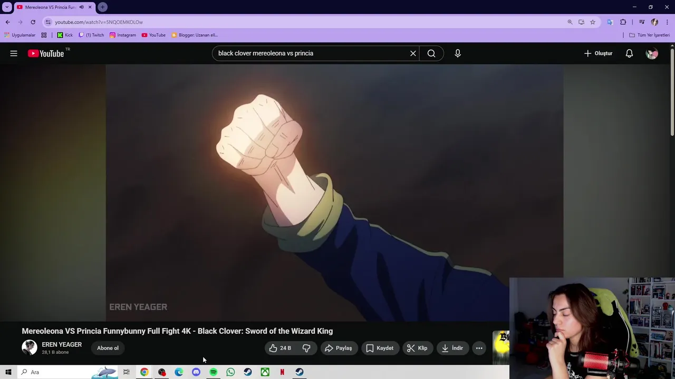Open the Oluştur create button
This screenshot has width=675, height=379.
(x=599, y=53)
